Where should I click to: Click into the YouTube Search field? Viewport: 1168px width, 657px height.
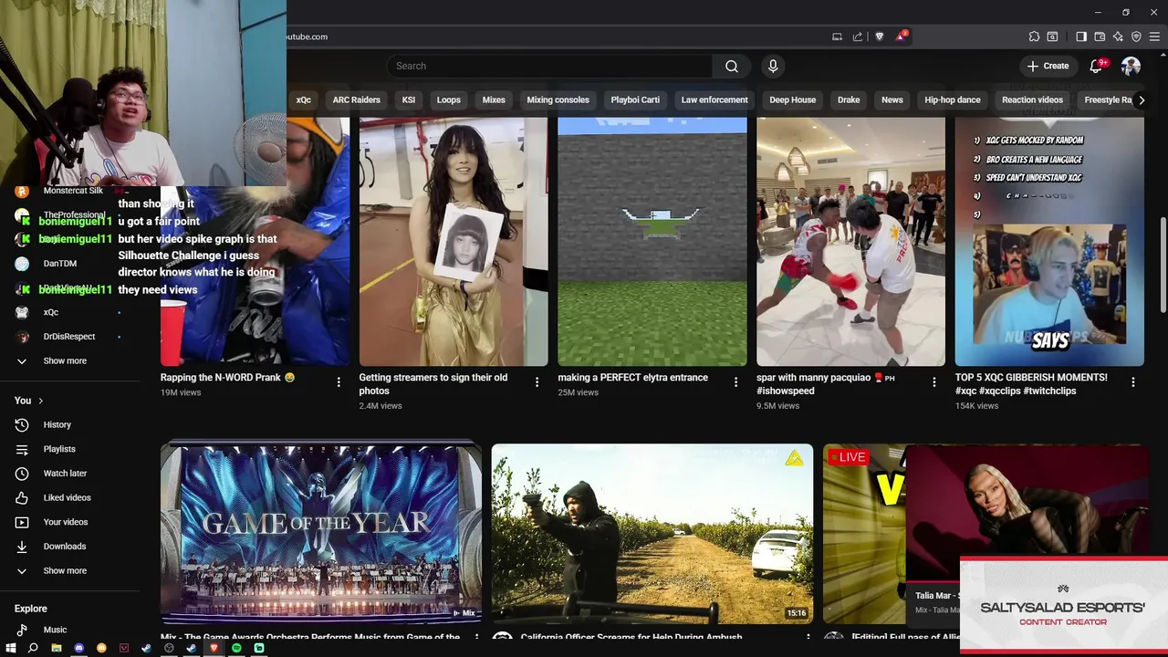pyautogui.click(x=549, y=66)
